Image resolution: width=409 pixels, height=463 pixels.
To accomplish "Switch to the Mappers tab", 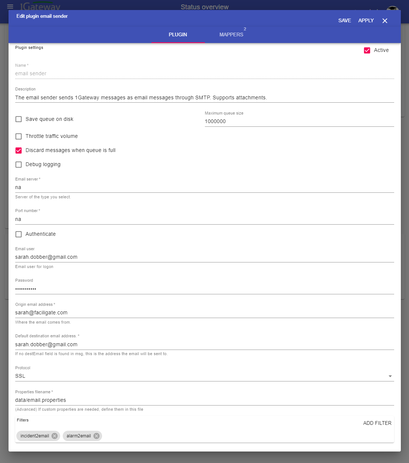I will (231, 34).
